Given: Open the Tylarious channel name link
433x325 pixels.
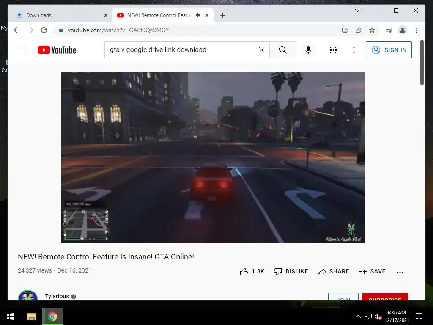Looking at the screenshot, I should pyautogui.click(x=57, y=296).
